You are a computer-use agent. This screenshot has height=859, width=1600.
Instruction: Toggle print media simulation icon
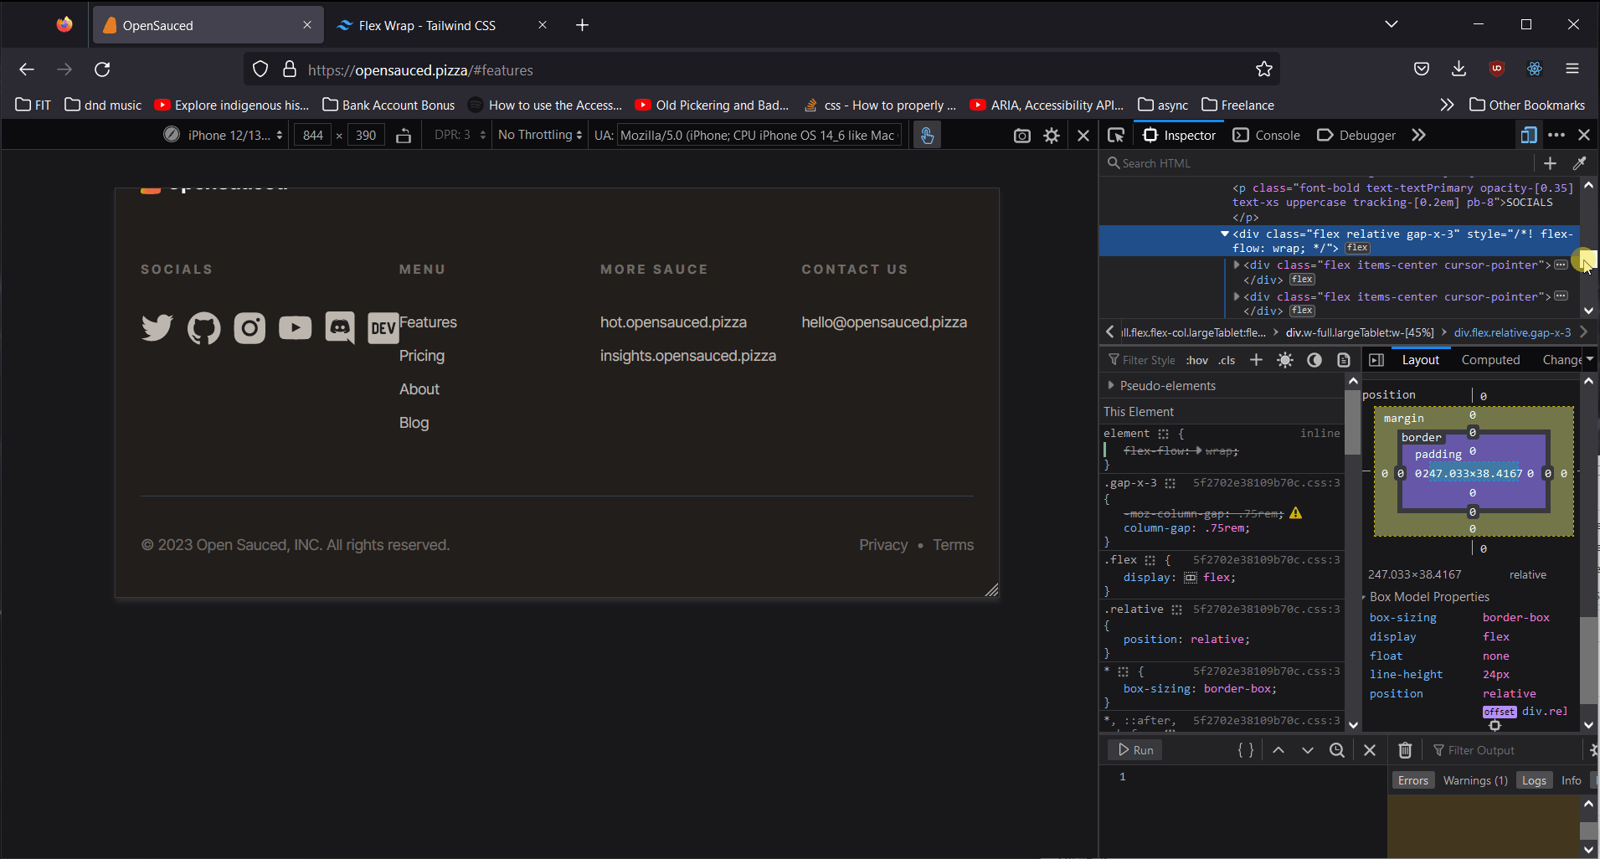pos(1343,360)
